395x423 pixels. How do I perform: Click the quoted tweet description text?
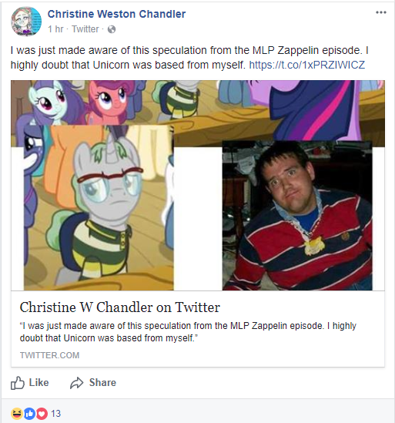(188, 332)
